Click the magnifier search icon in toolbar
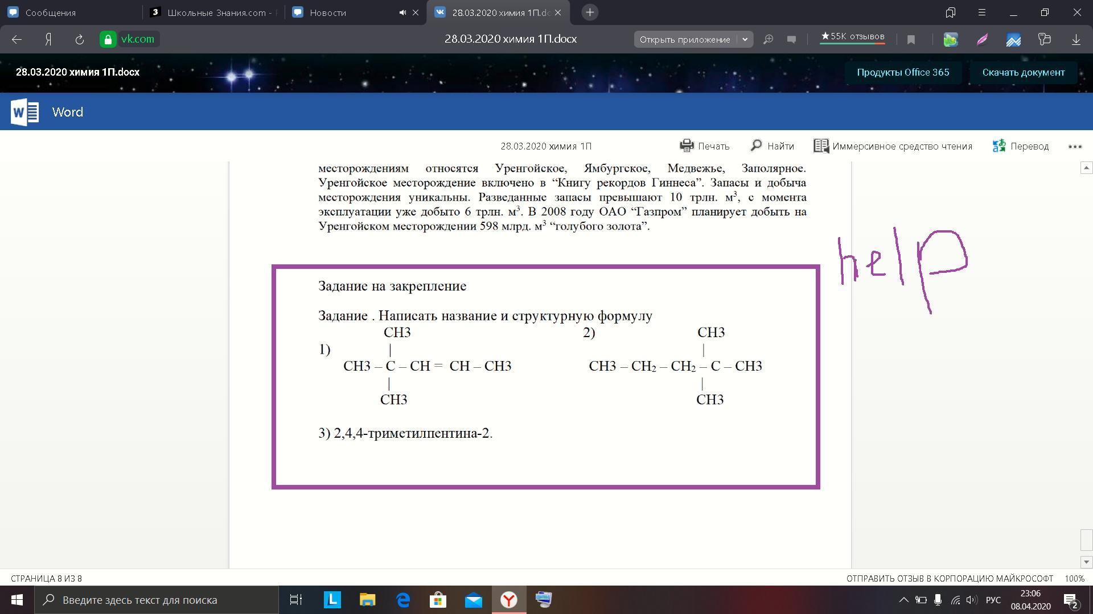1093x614 pixels. tap(768, 39)
